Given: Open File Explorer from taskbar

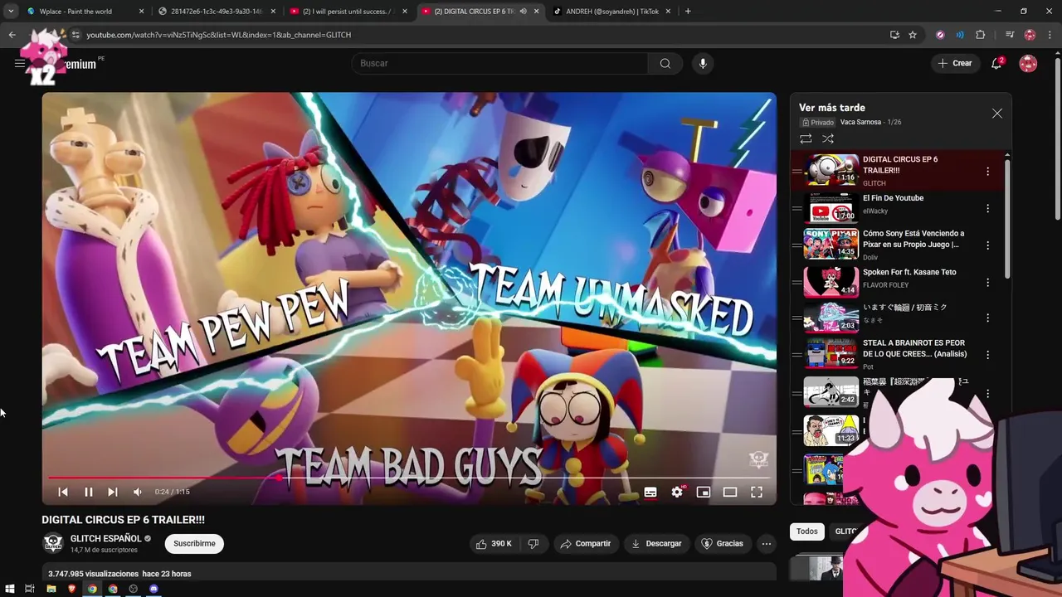Looking at the screenshot, I should pos(51,589).
